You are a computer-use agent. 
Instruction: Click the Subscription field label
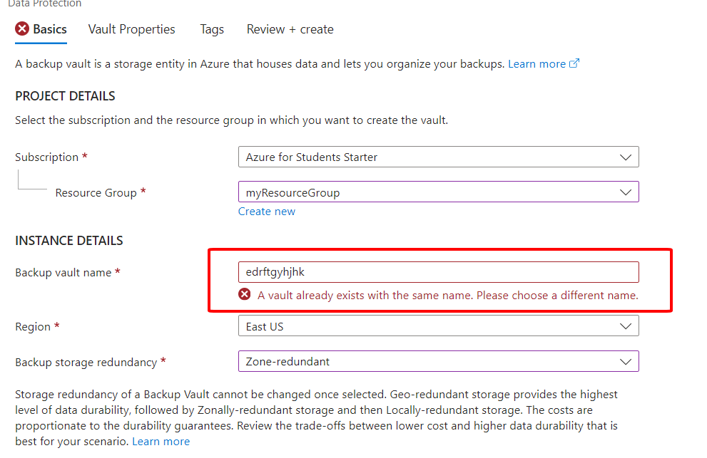[47, 157]
